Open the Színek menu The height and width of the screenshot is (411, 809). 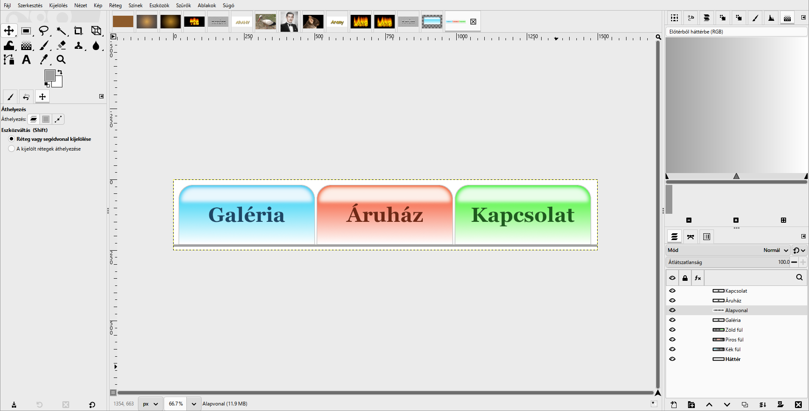[x=135, y=6]
